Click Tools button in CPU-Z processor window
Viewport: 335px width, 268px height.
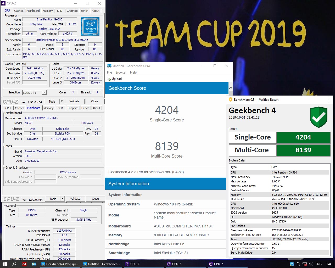(x=52, y=101)
